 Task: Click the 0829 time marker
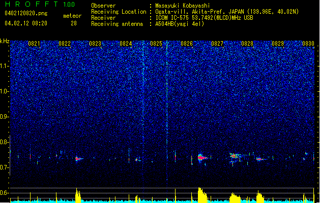click(278, 44)
